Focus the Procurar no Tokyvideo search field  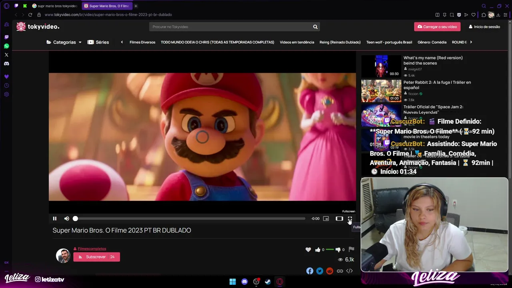pyautogui.click(x=230, y=27)
